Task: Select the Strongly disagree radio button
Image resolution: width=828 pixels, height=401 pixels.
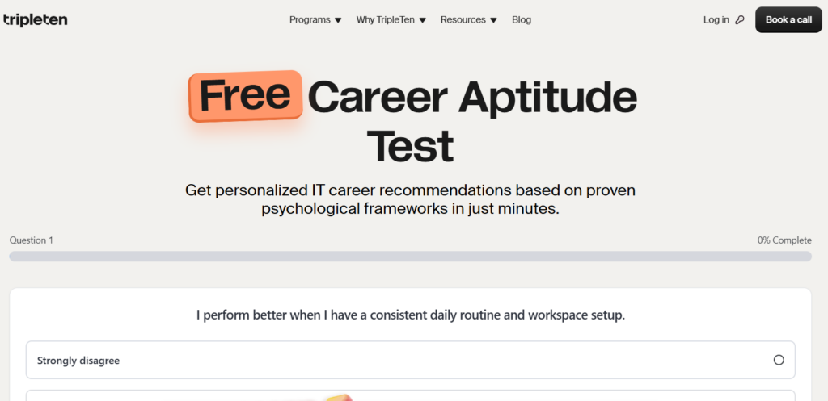Action: coord(779,360)
